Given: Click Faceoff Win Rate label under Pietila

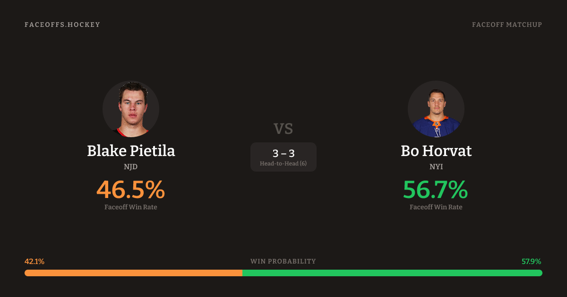Looking at the screenshot, I should coord(131,207).
